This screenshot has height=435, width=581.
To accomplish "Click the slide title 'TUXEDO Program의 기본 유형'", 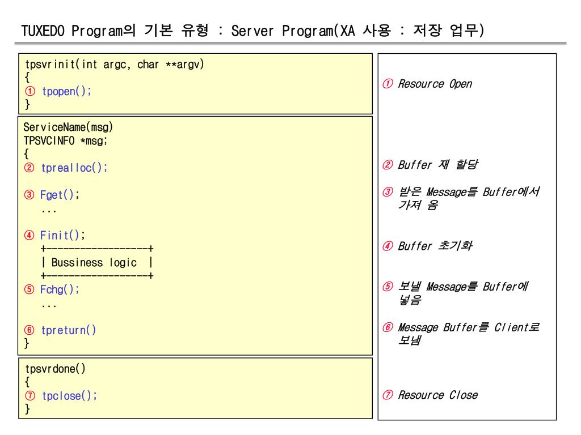I will [x=115, y=31].
